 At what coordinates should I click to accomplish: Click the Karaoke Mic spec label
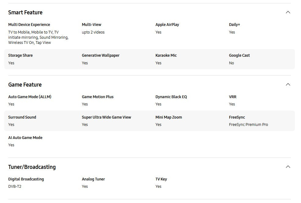[166, 55]
